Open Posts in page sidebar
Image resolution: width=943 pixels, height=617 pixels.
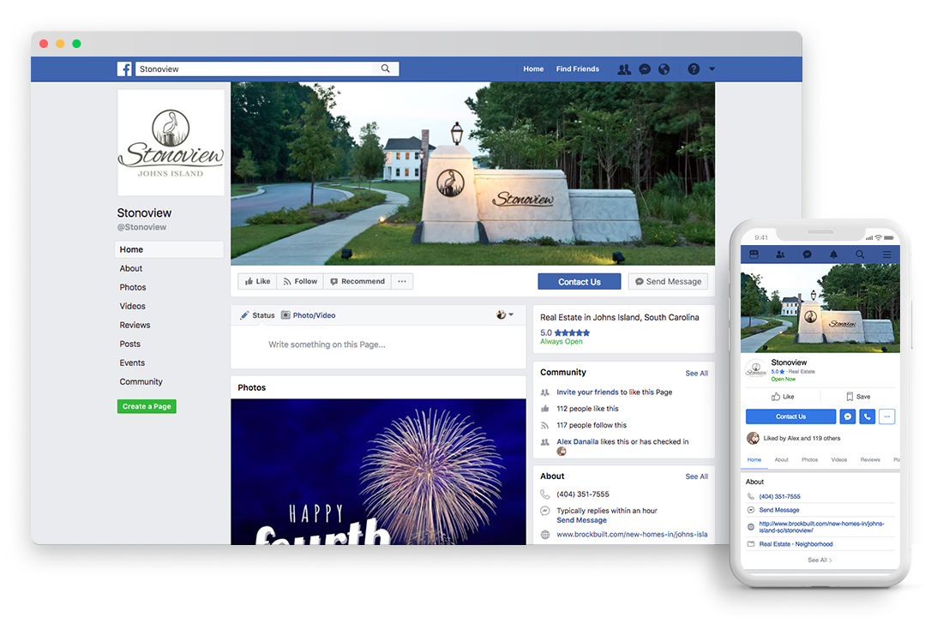pos(130,344)
